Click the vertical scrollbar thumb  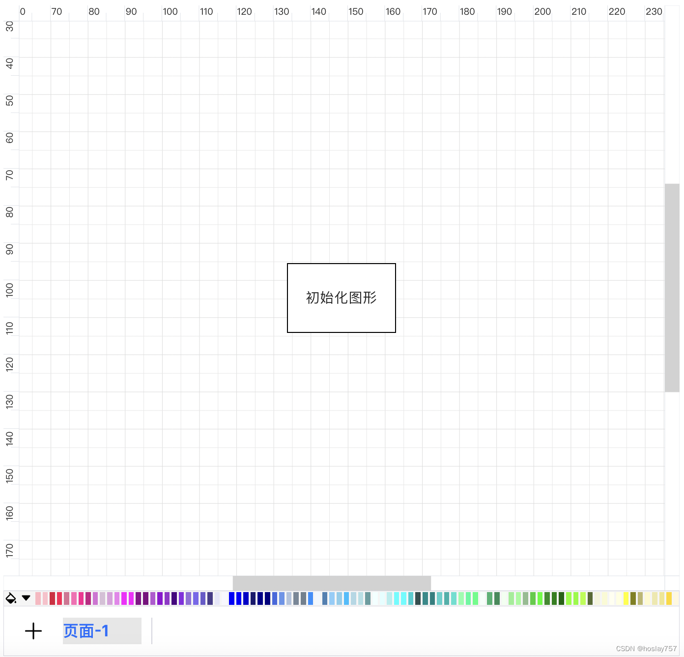pos(672,288)
